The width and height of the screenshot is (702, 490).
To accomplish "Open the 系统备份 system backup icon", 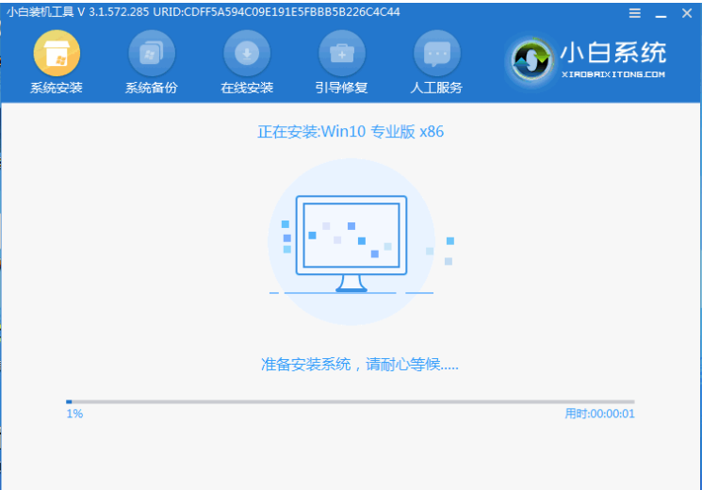I will [x=152, y=54].
